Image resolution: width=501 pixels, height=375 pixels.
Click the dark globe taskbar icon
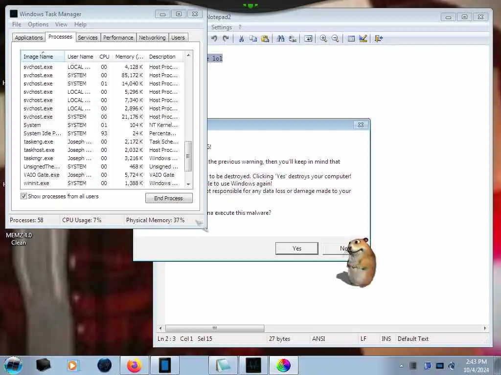[x=105, y=365]
